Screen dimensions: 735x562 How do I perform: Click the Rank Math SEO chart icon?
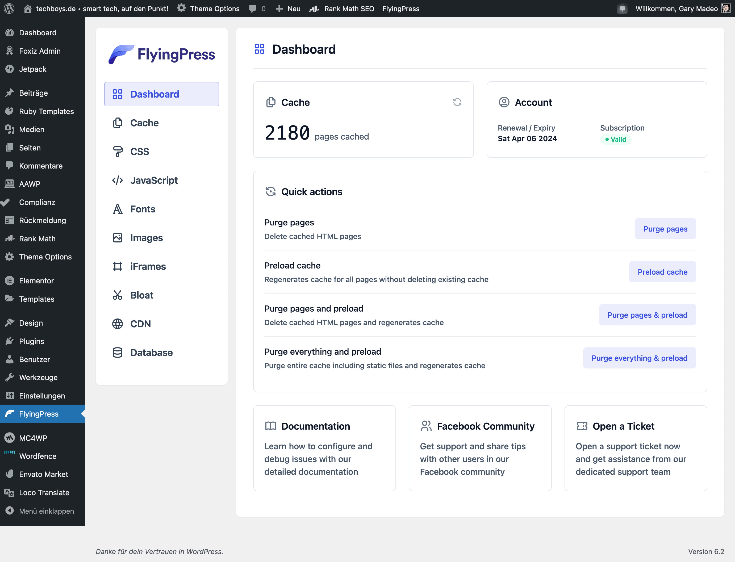coord(314,9)
